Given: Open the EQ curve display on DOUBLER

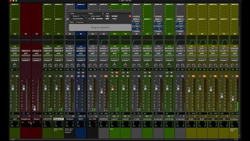Looking at the screenshot, I should 104,40.
